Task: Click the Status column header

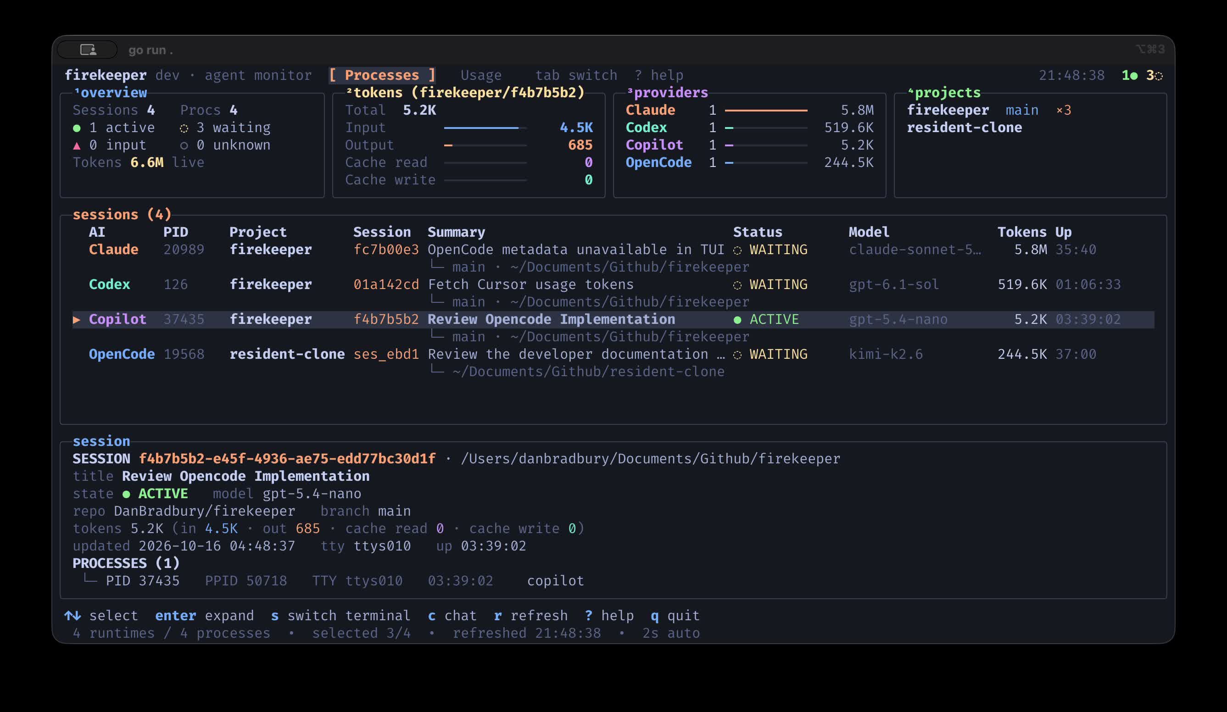Action: (x=758, y=232)
